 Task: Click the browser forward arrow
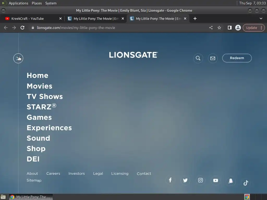(14, 28)
